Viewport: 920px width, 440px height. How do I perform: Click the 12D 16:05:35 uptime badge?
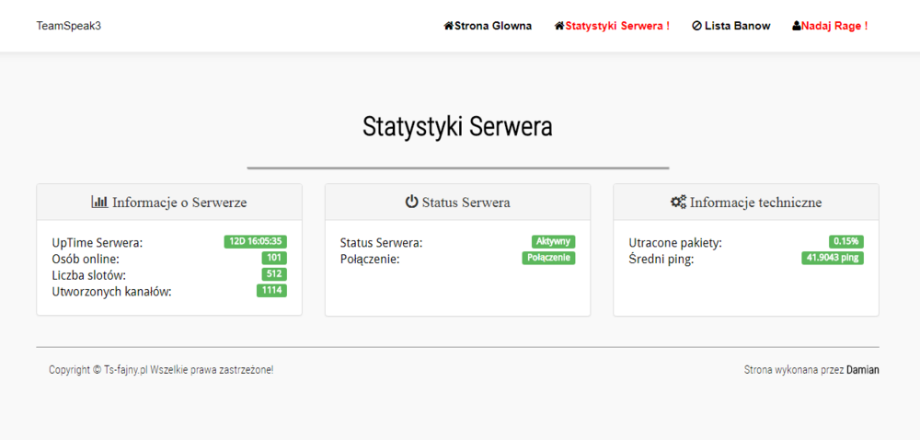click(x=255, y=242)
